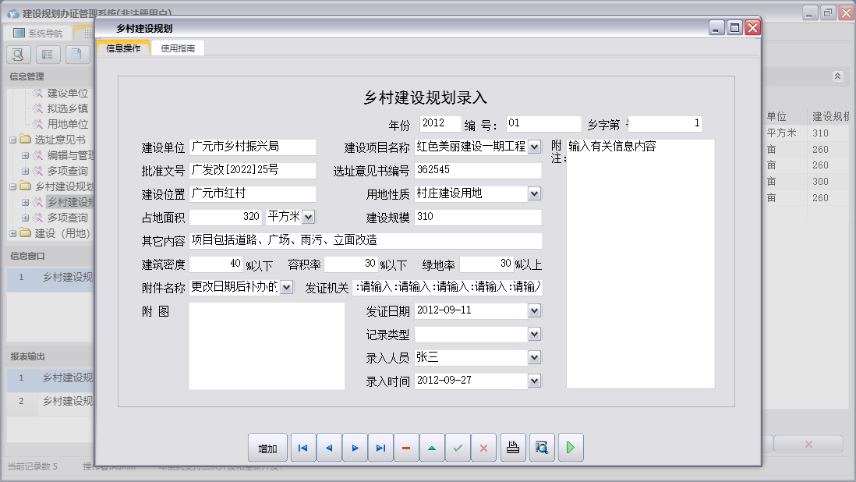Select the search magnifier icon in the sidebar

17,54
